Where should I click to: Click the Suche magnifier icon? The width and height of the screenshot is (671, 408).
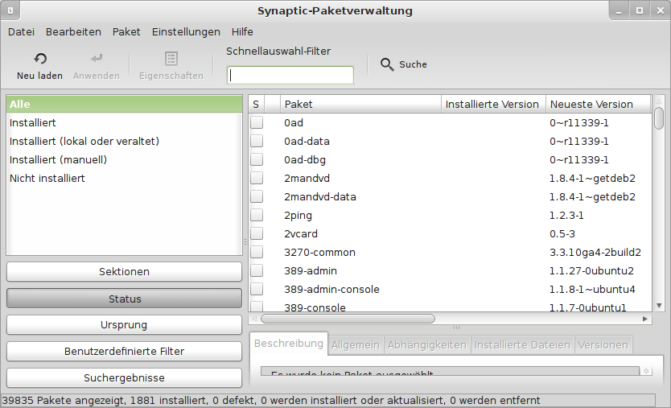tap(387, 64)
